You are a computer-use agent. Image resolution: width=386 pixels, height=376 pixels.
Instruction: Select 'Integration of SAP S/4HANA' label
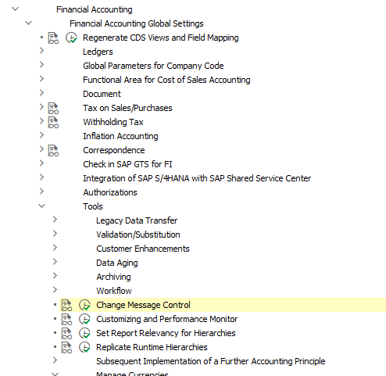197,178
